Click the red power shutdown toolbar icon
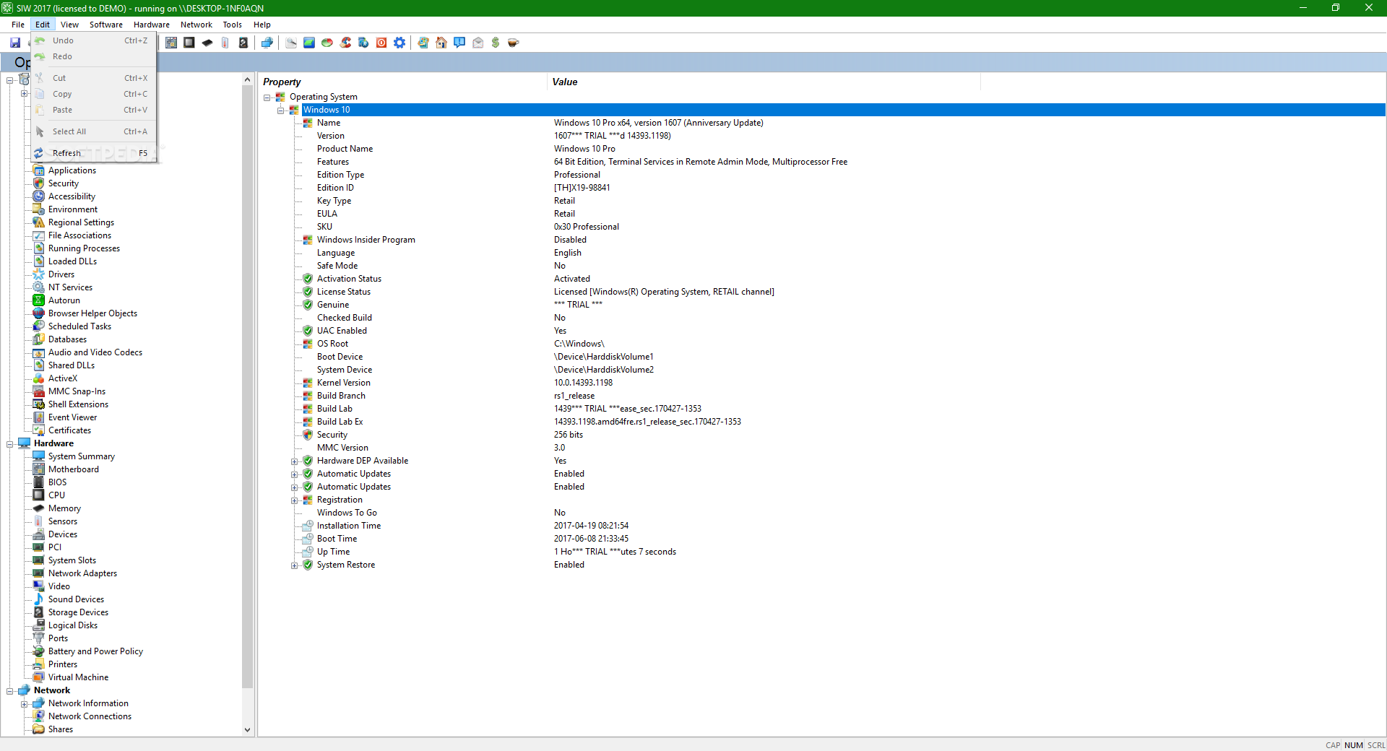The height and width of the screenshot is (751, 1387). coord(381,43)
